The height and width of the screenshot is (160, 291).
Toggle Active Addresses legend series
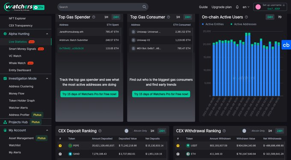[243, 24]
